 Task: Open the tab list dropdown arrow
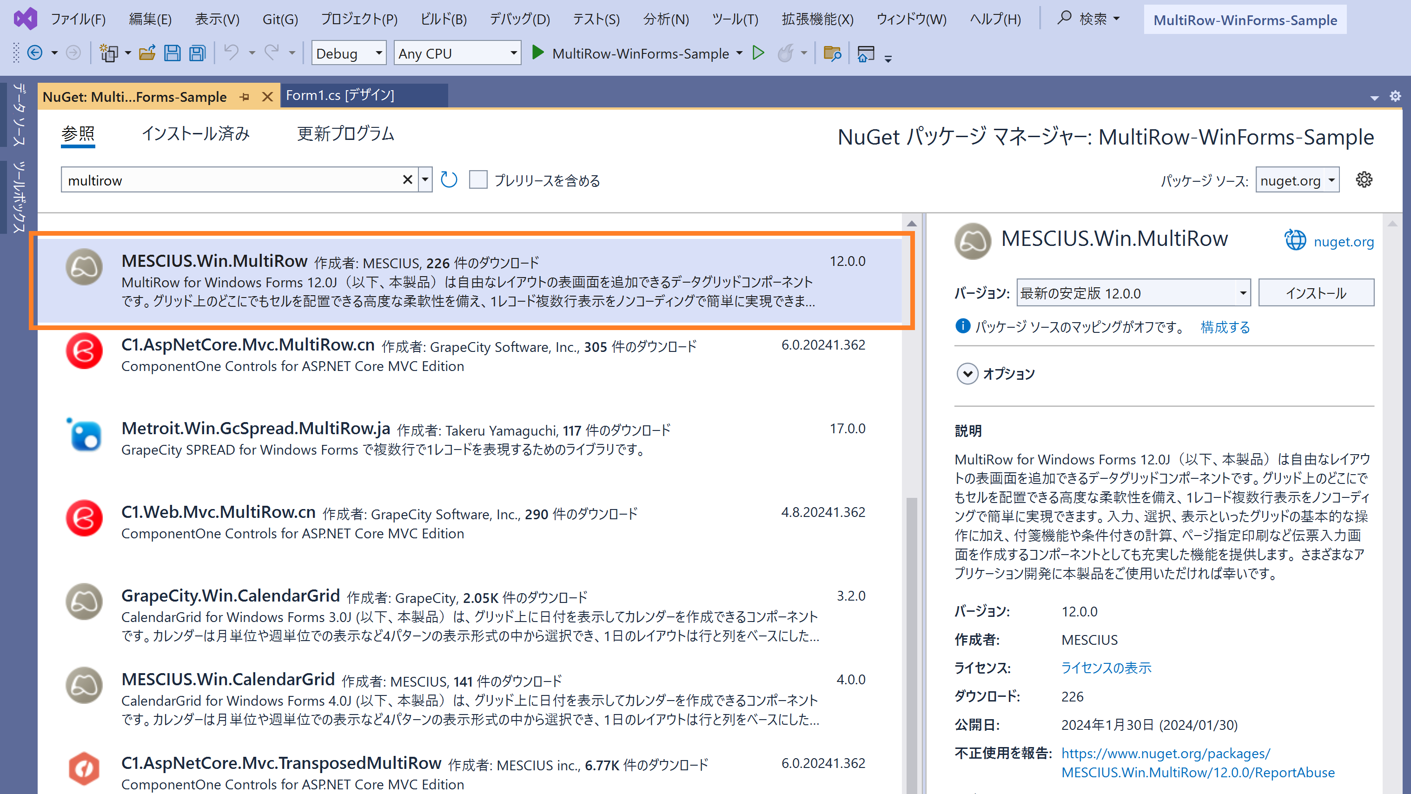(x=1374, y=98)
